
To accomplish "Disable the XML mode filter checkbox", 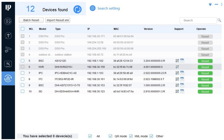I will pyautogui.click(x=131, y=136).
